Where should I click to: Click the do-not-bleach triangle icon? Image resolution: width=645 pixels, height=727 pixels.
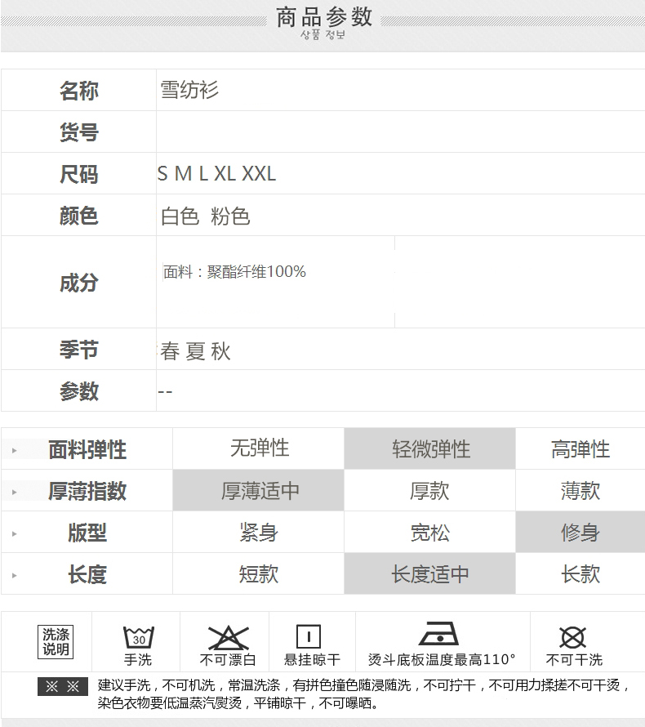[228, 637]
